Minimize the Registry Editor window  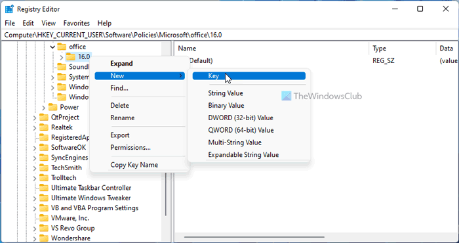point(394,9)
